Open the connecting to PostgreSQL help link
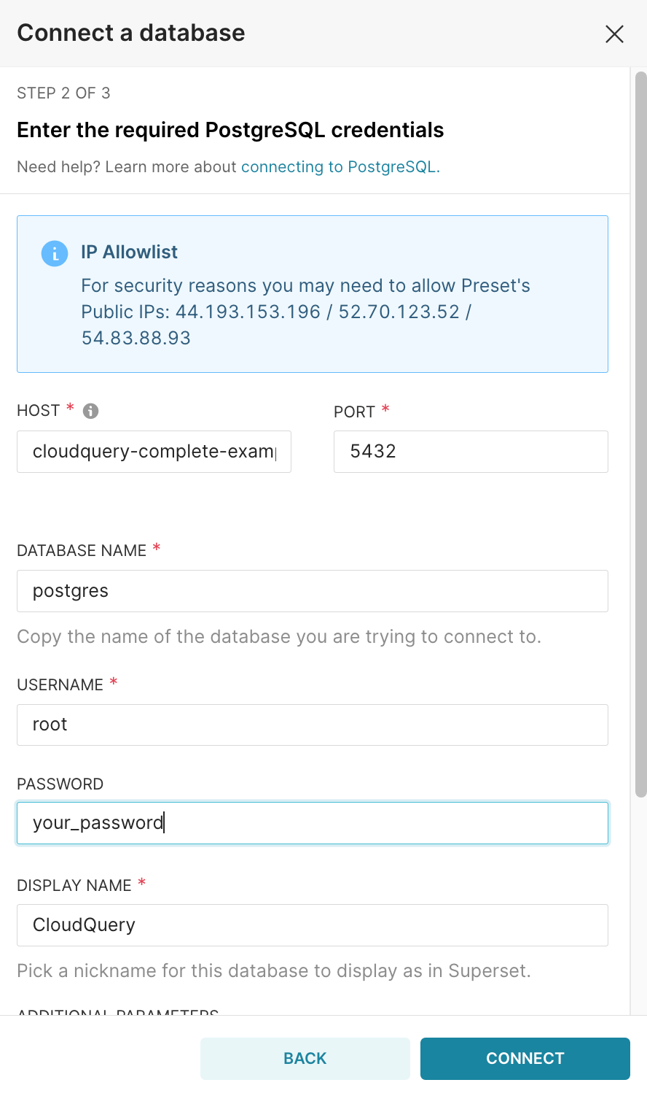 click(x=340, y=167)
